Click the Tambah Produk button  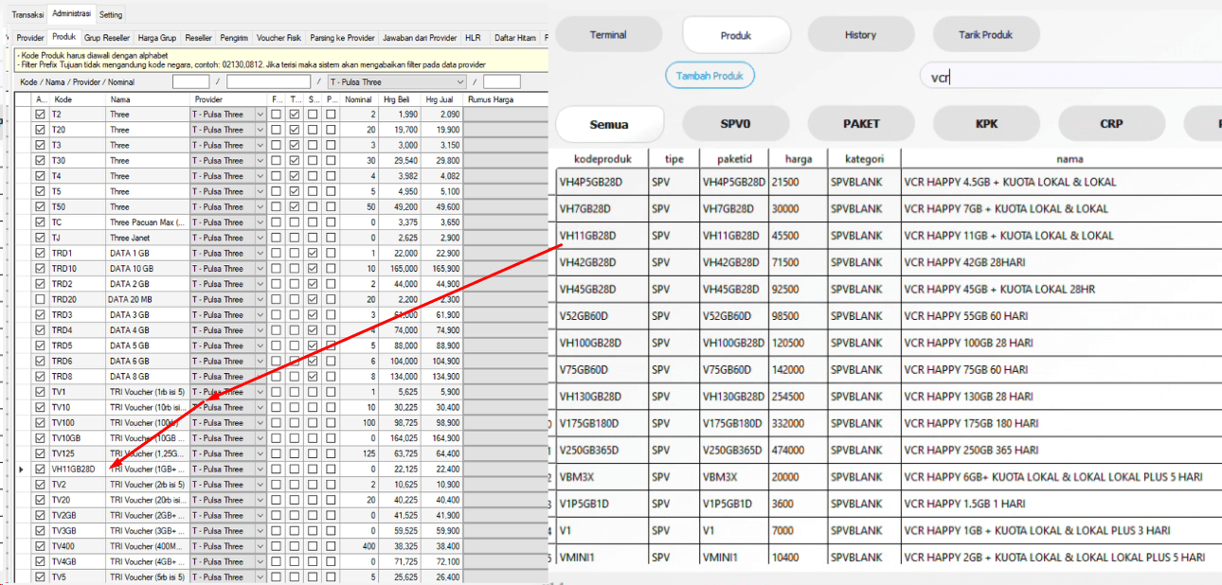710,76
